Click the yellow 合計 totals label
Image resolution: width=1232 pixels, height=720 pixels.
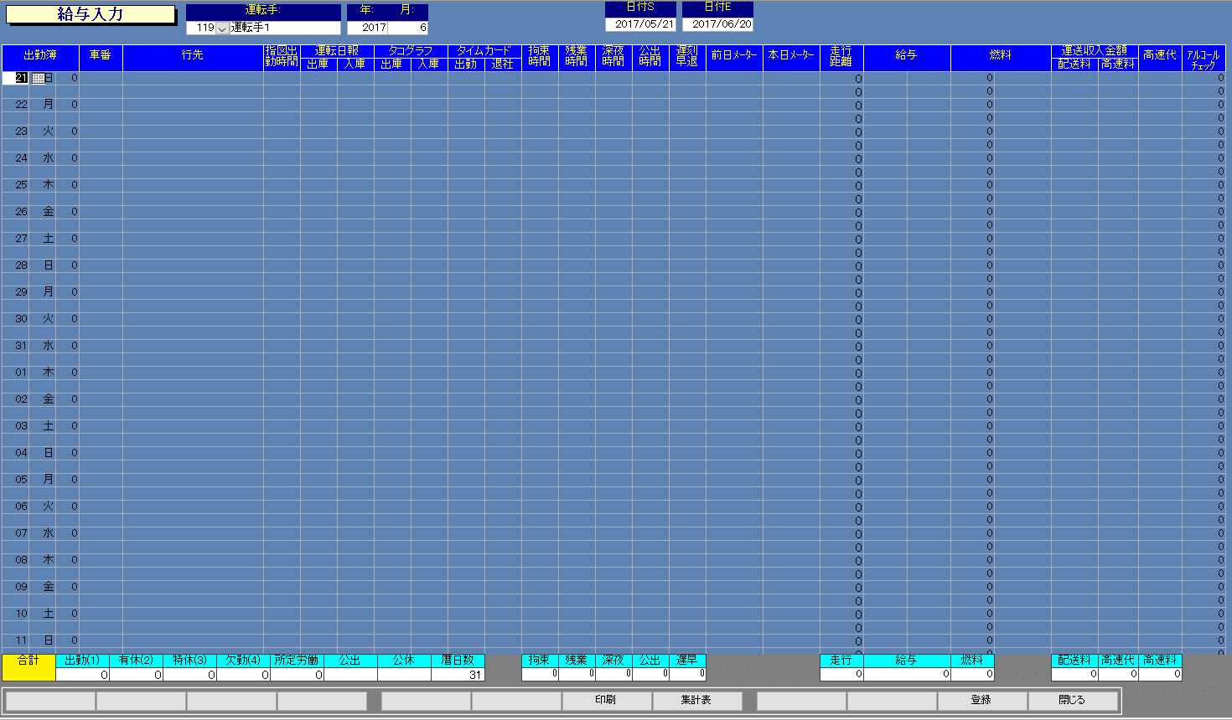click(x=28, y=667)
